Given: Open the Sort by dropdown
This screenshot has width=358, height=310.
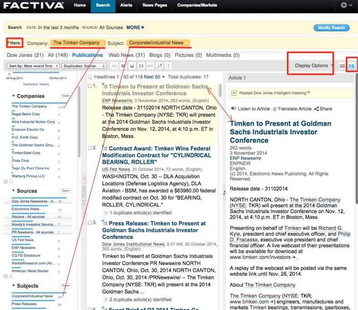Looking at the screenshot, I should 33,66.
